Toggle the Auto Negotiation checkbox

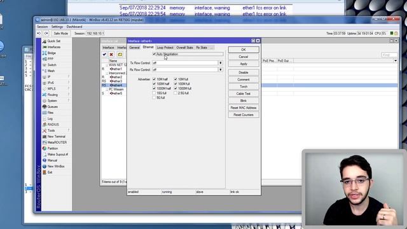pos(154,54)
